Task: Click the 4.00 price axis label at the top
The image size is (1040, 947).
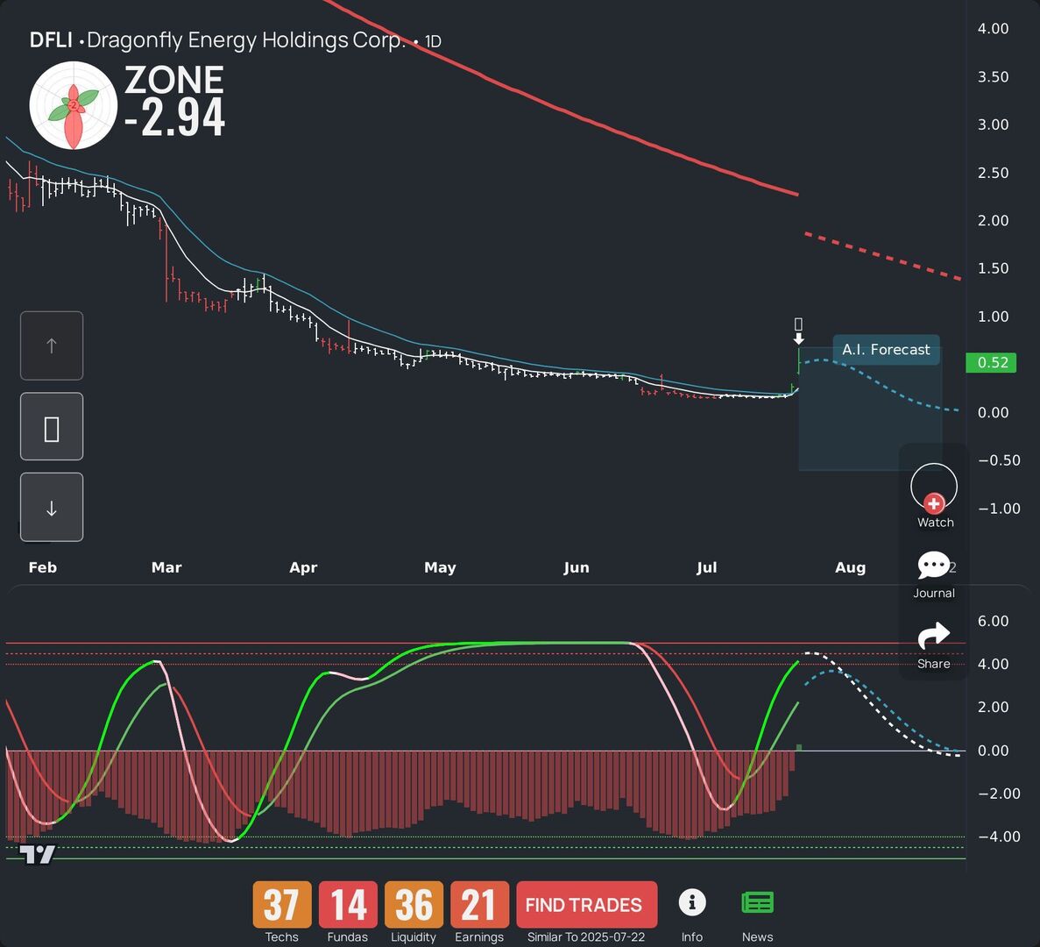Action: pos(993,29)
